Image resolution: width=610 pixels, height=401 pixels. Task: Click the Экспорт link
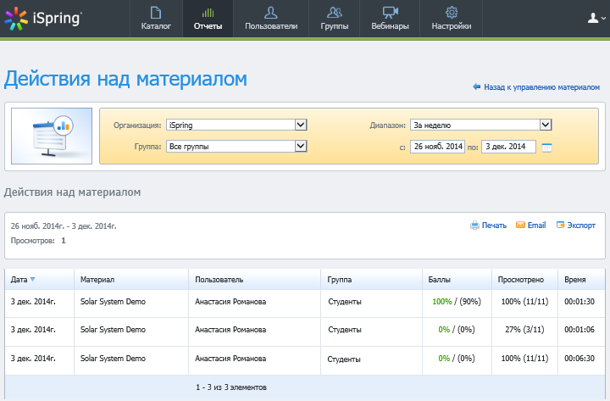pyautogui.click(x=581, y=226)
